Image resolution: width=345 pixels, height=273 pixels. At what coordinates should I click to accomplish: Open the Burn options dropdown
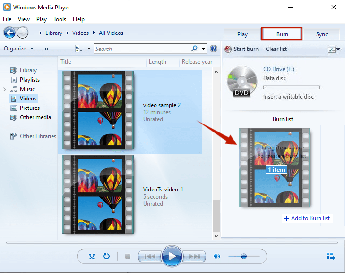click(334, 49)
